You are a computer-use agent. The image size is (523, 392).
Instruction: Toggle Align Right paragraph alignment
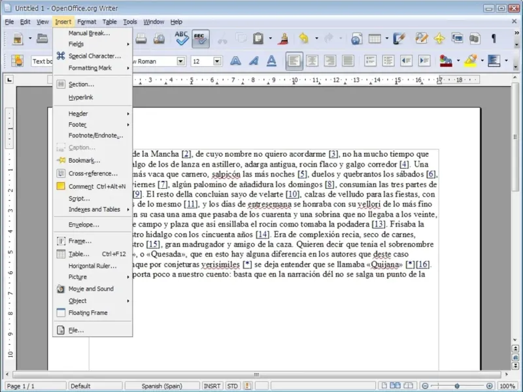tap(330, 61)
